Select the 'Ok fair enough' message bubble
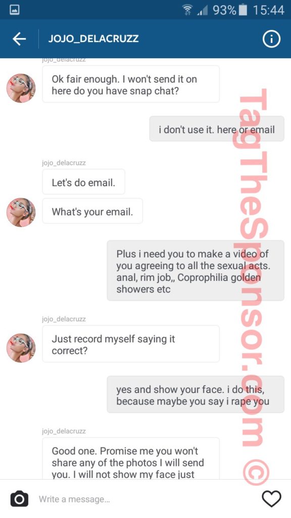Viewport: 291px width, 518px height. 131,84
